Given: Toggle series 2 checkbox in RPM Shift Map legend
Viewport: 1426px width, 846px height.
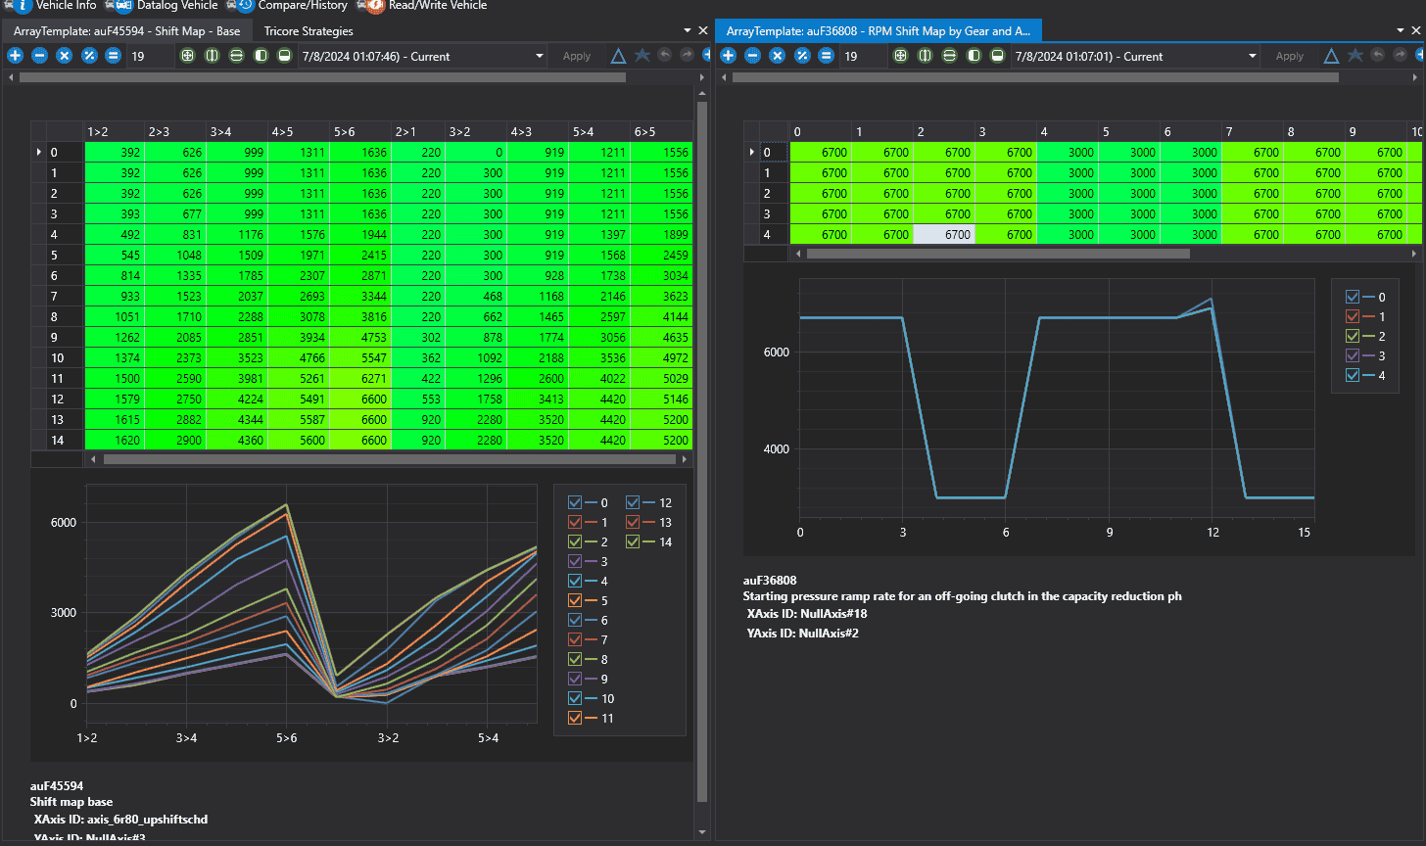Looking at the screenshot, I should (1353, 336).
